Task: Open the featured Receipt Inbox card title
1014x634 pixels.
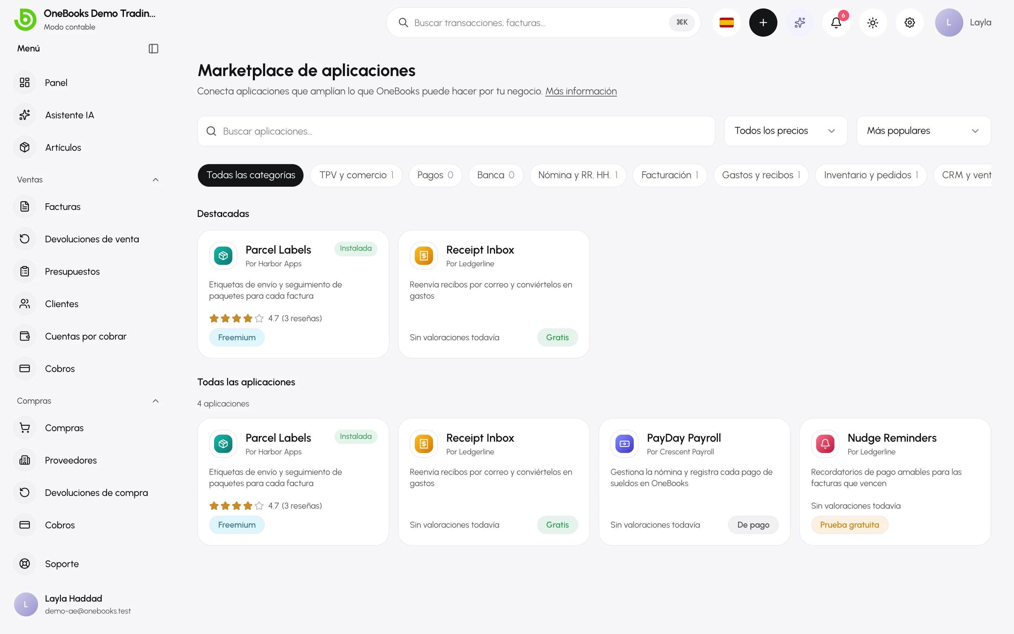Action: [480, 249]
